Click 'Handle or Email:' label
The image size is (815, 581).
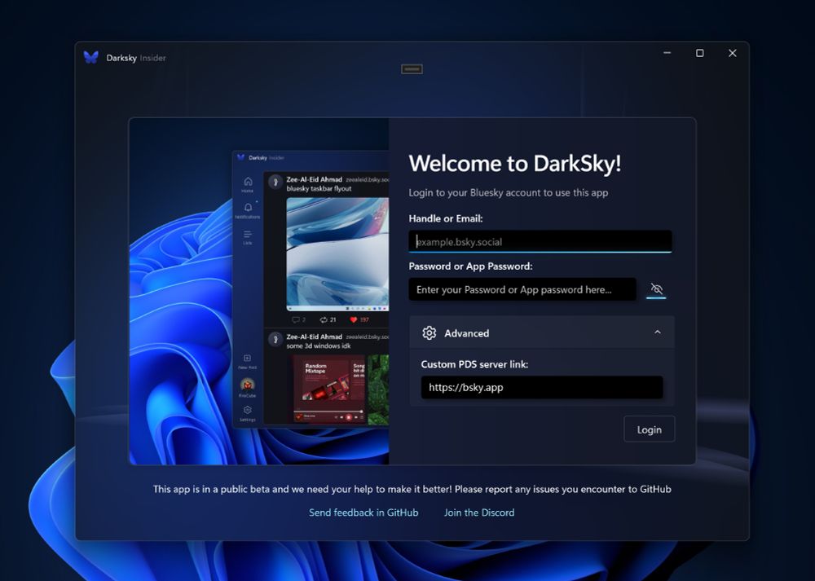click(x=446, y=218)
